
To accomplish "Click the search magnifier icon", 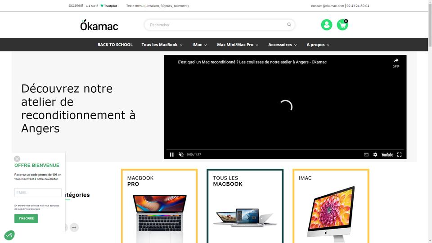I will 289,24.
